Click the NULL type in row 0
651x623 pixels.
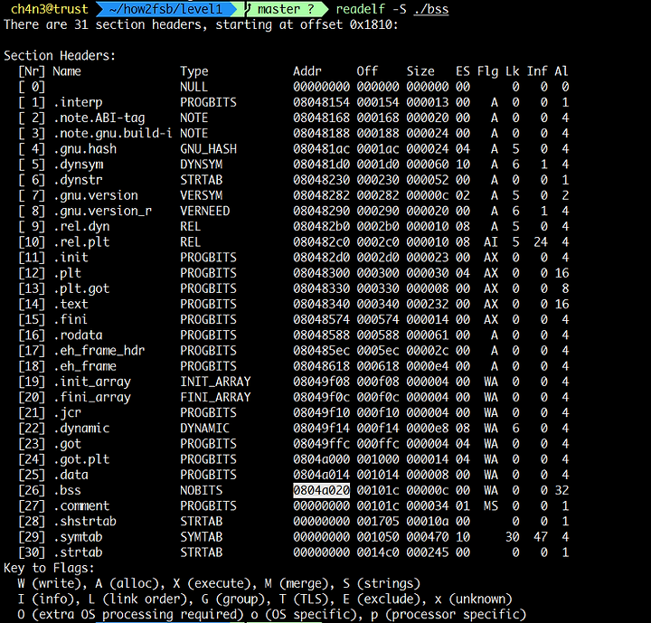click(194, 87)
